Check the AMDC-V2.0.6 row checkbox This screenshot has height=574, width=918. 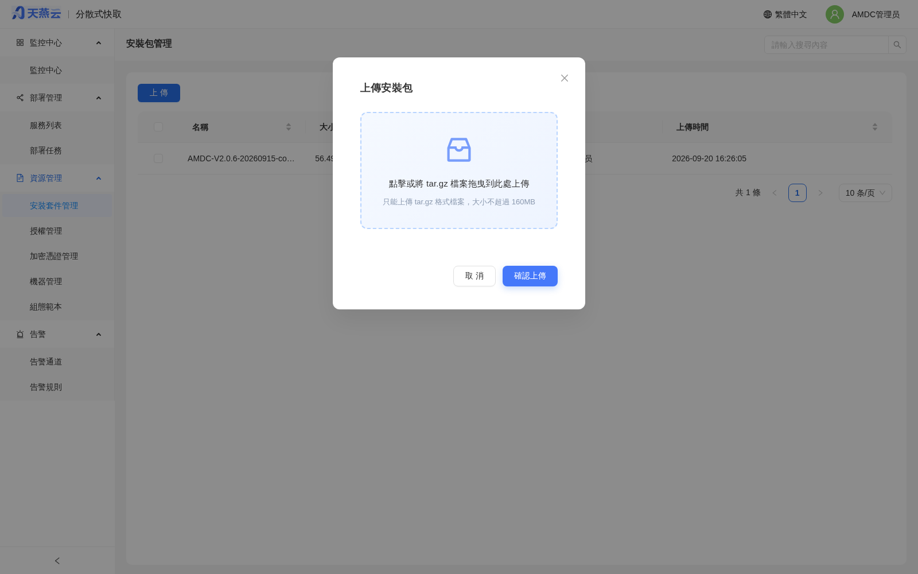(x=158, y=158)
